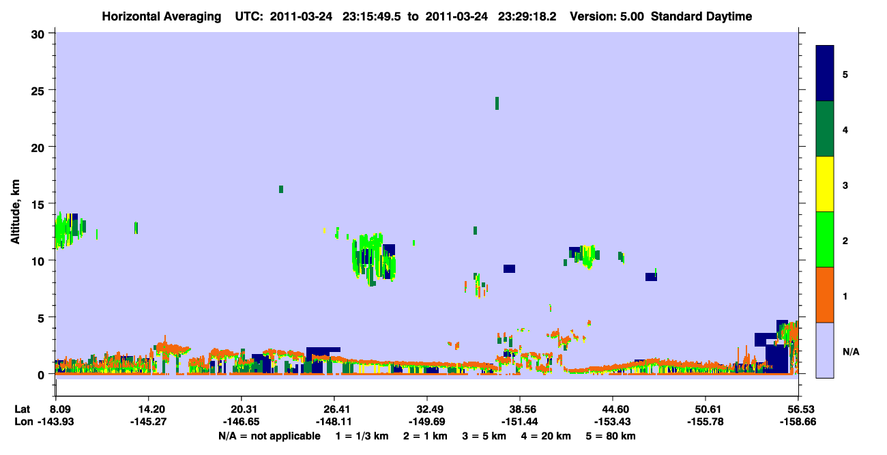Viewport: 887px width, 455px height.
Task: Click the 'Horizontal Averaging' title text
Action: click(x=163, y=16)
